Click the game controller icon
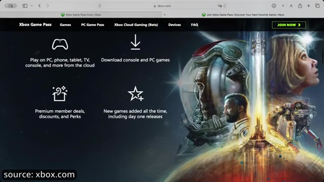324x182 pixels. [x=60, y=44]
